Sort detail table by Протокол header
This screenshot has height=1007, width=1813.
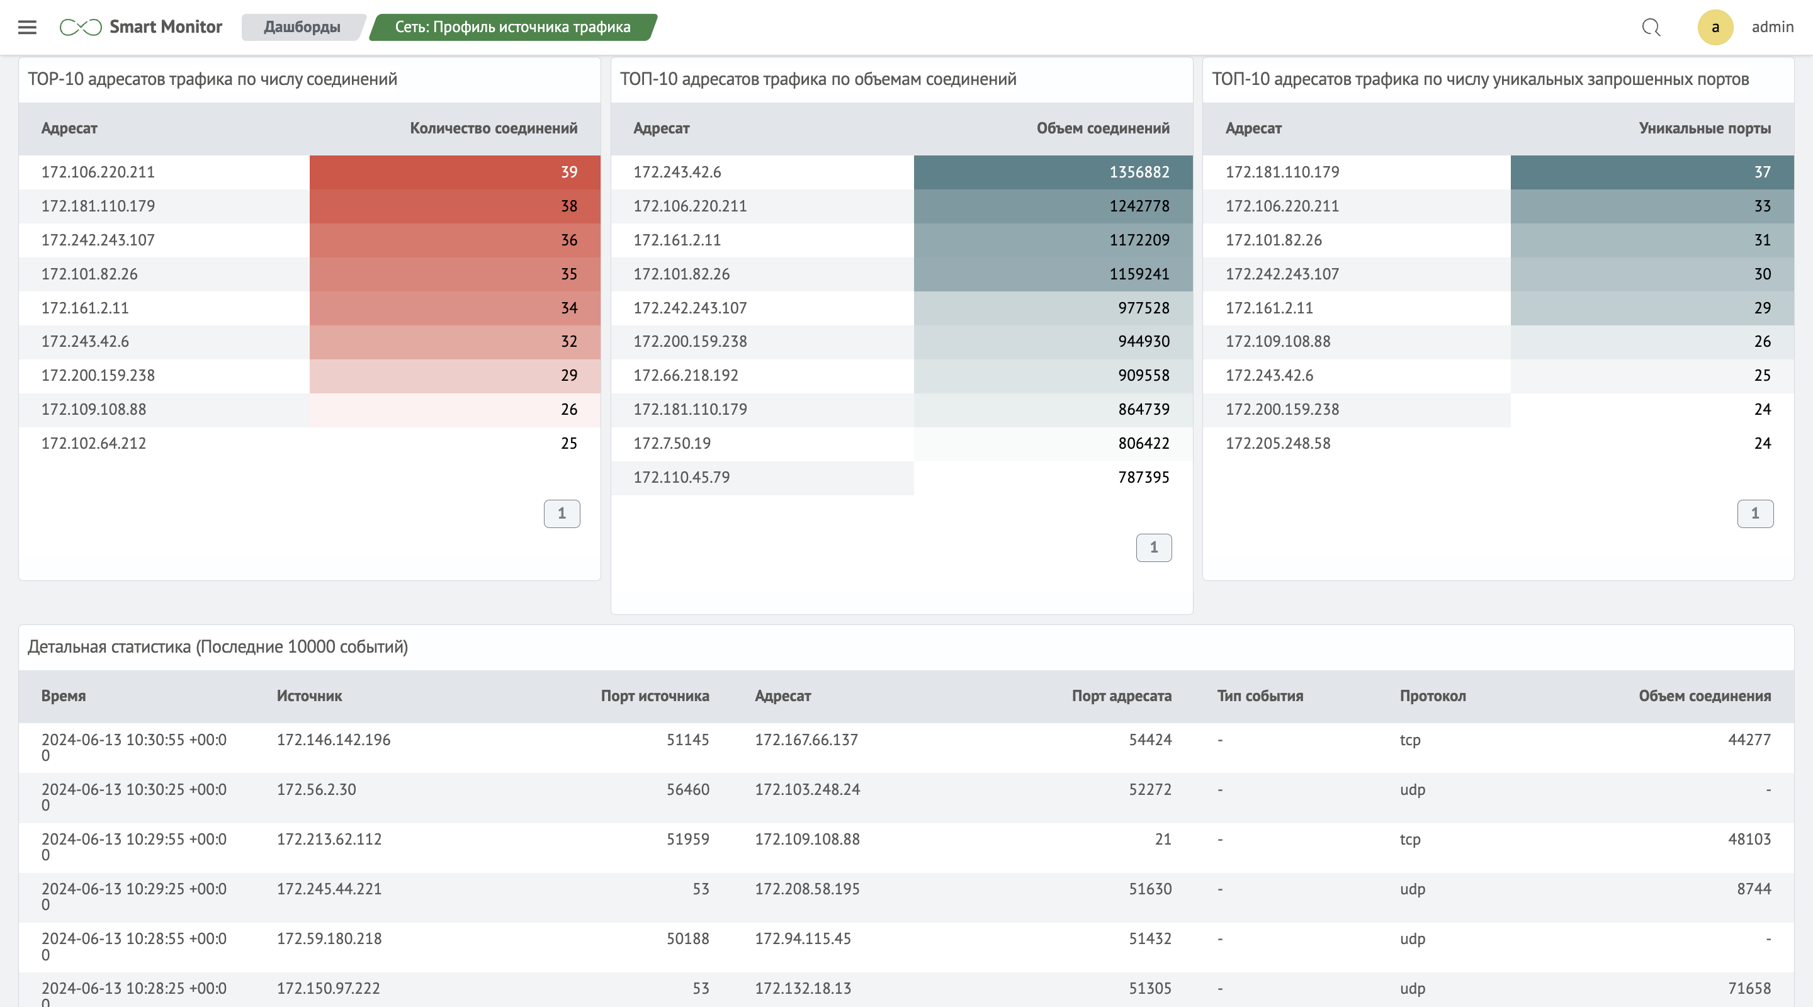pos(1432,696)
